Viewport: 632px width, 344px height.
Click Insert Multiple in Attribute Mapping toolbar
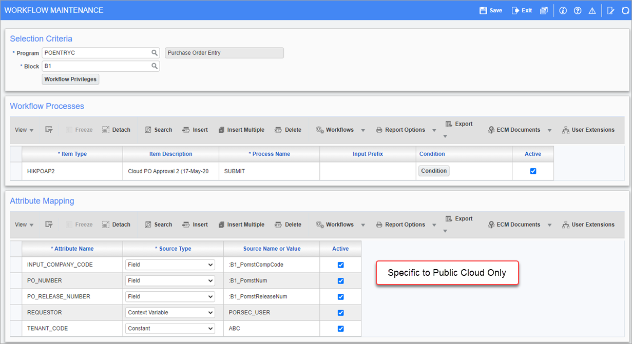point(241,225)
